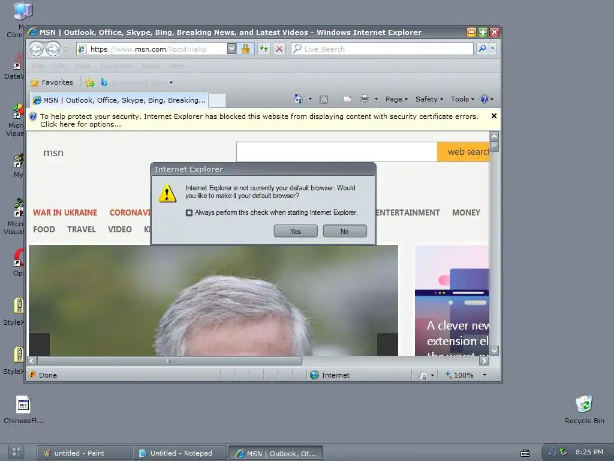Open a new blank tab
614x461 pixels.
click(217, 101)
